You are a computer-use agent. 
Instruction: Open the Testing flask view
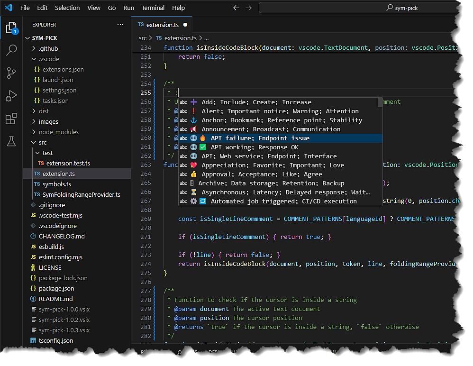point(11,141)
